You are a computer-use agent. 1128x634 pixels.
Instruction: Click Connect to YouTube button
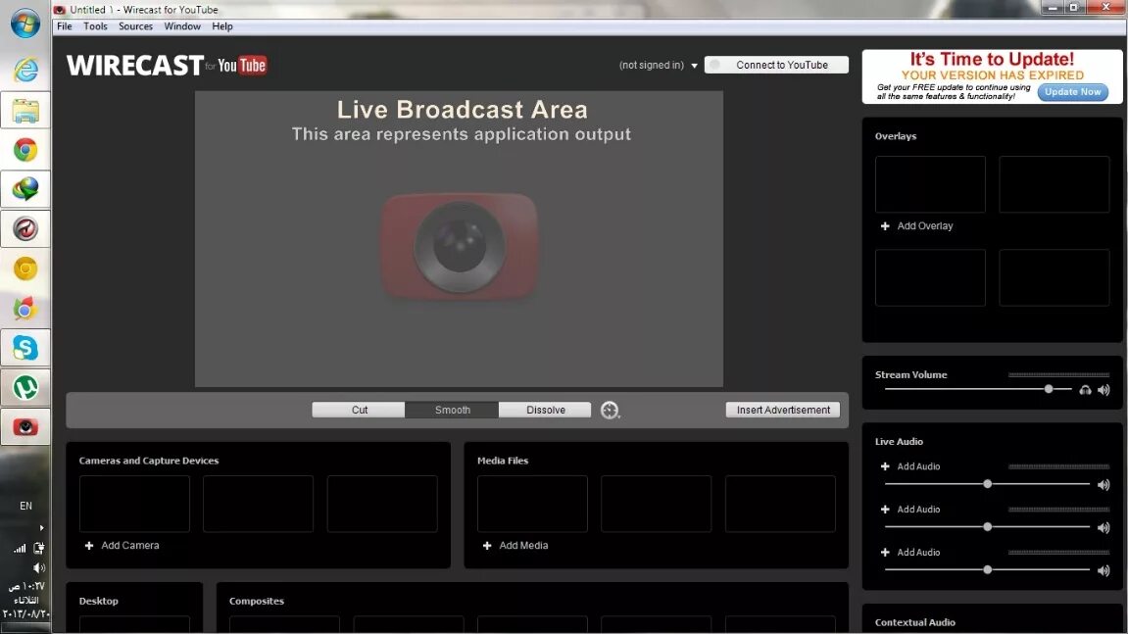(x=776, y=65)
